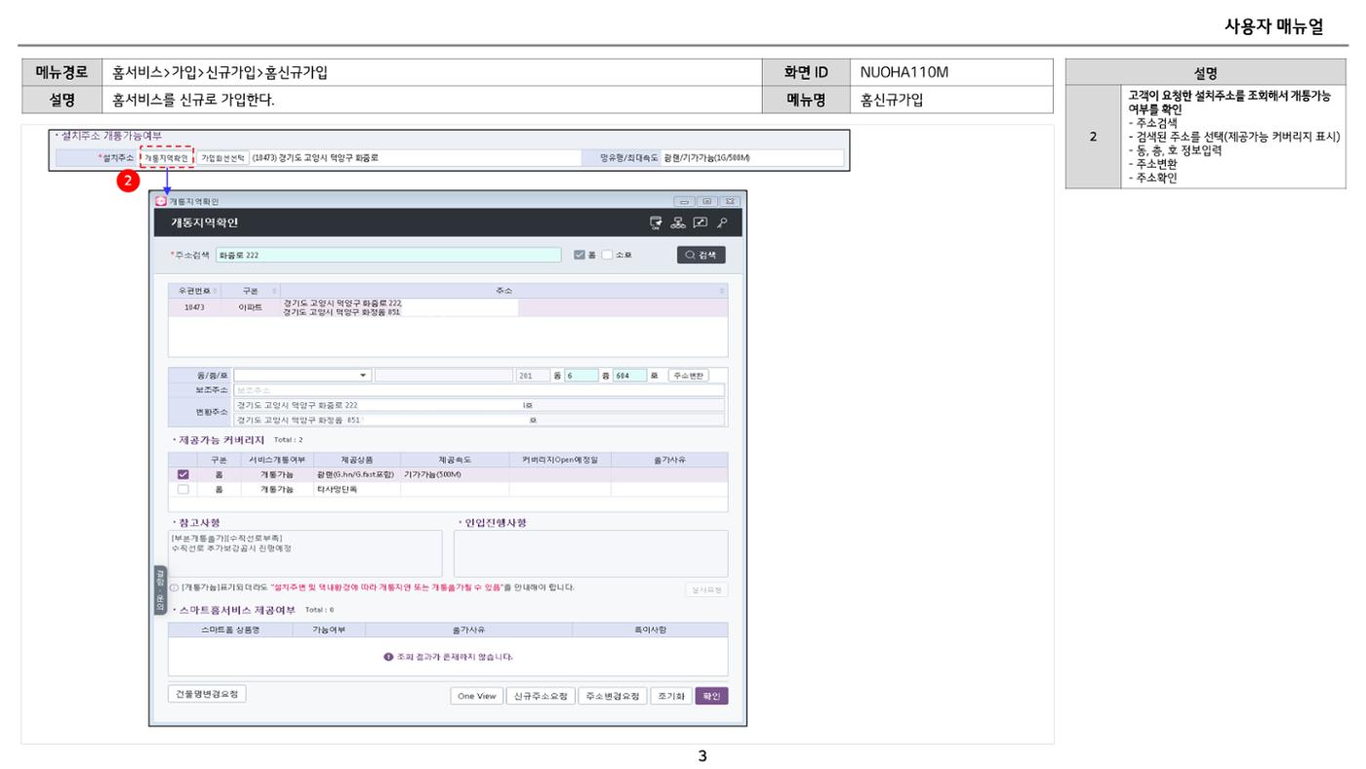Click the info icon beside the [개통가능] notice
1366x769 pixels.
[x=173, y=587]
